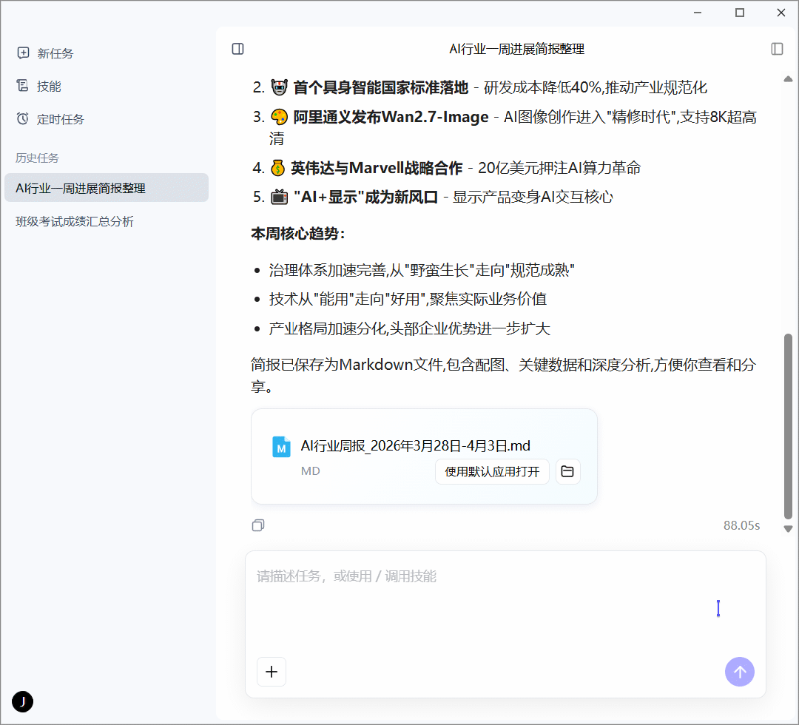Screen dimensions: 799x725
Task: Toggle the left sidebar panel icon
Action: [x=238, y=49]
